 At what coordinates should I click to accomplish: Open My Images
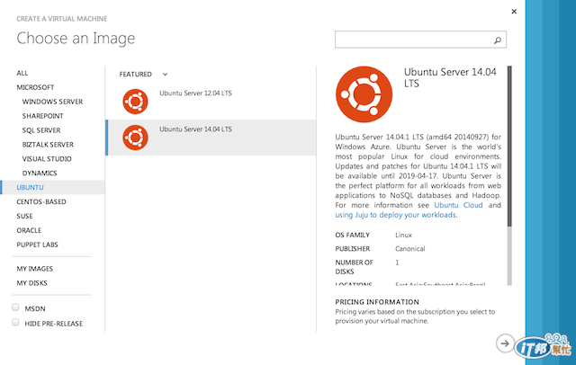click(34, 269)
